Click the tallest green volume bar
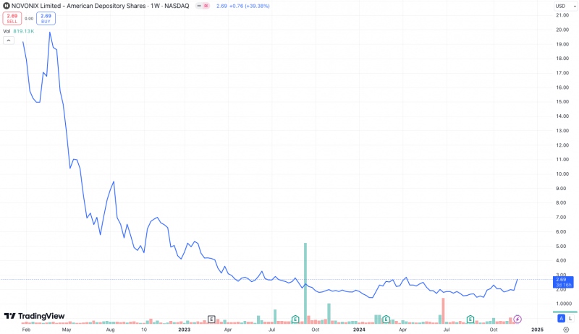Viewport: 579px width, 334px height. coord(305,283)
